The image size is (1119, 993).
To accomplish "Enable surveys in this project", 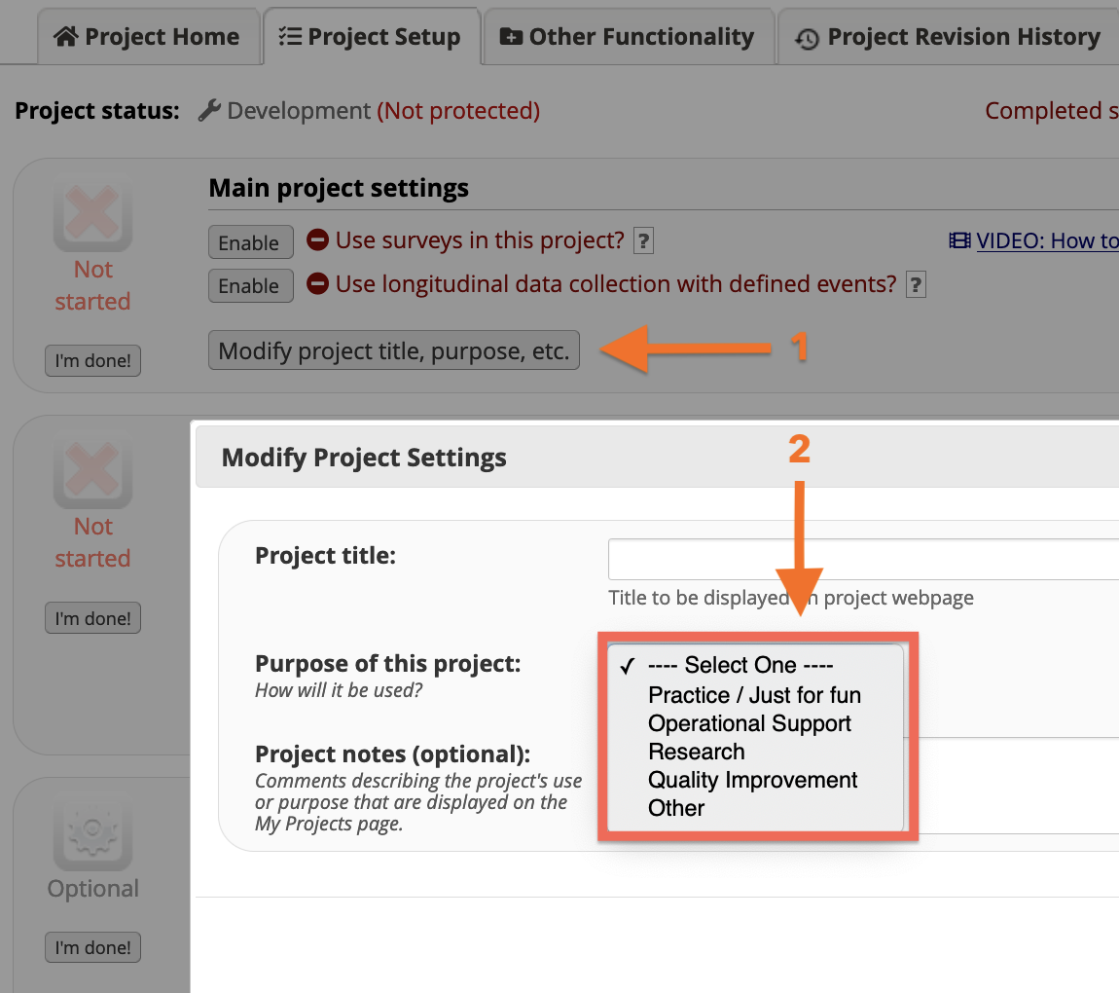I will coord(250,242).
